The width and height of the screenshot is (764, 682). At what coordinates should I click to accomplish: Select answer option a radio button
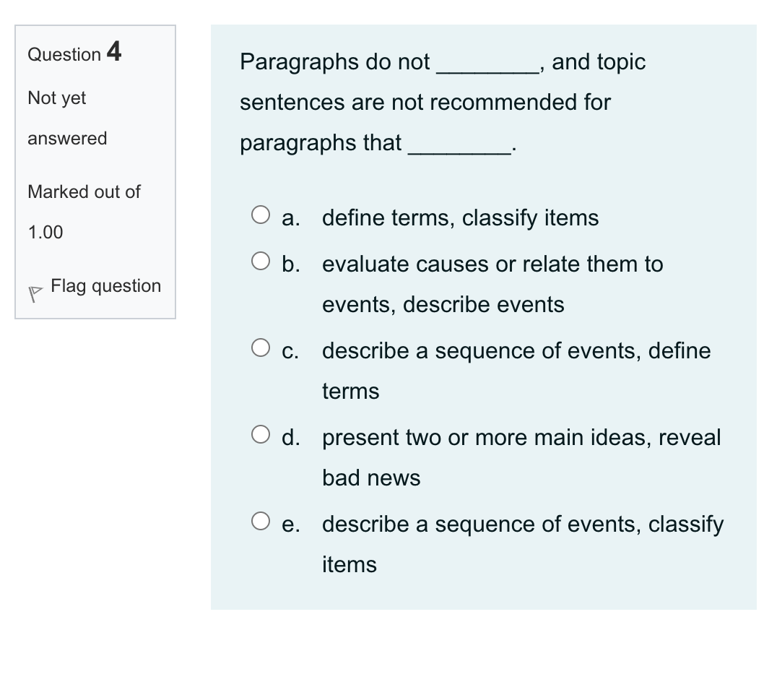pyautogui.click(x=260, y=213)
